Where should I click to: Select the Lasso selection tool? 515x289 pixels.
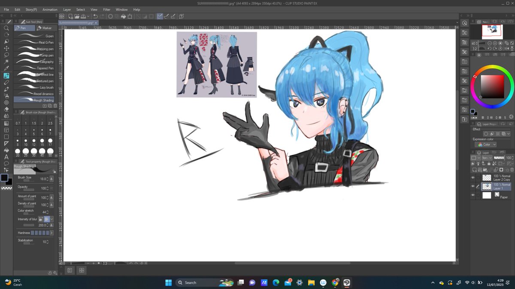click(x=6, y=55)
